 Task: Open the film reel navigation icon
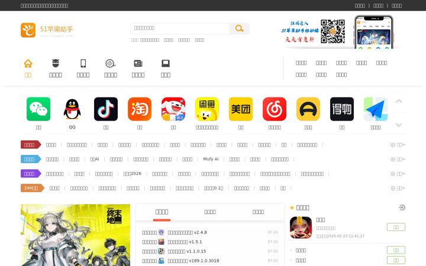[110, 63]
